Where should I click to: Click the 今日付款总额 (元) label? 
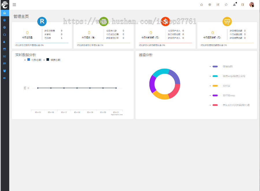point(150,38)
